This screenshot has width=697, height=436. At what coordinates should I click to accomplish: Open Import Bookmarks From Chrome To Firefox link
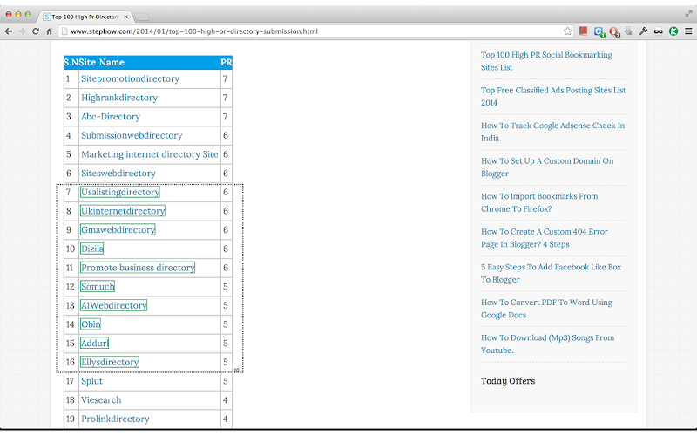(x=539, y=202)
